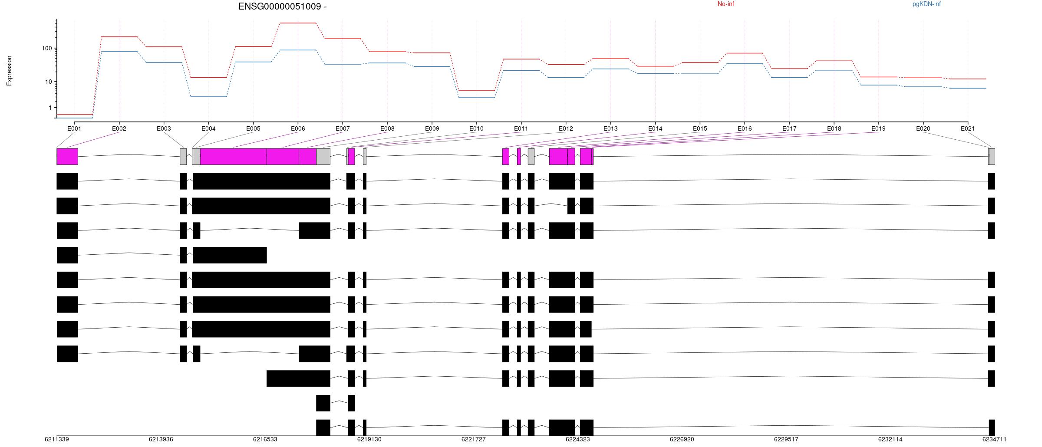Click exon label E006
1042x447 pixels.
(298, 128)
